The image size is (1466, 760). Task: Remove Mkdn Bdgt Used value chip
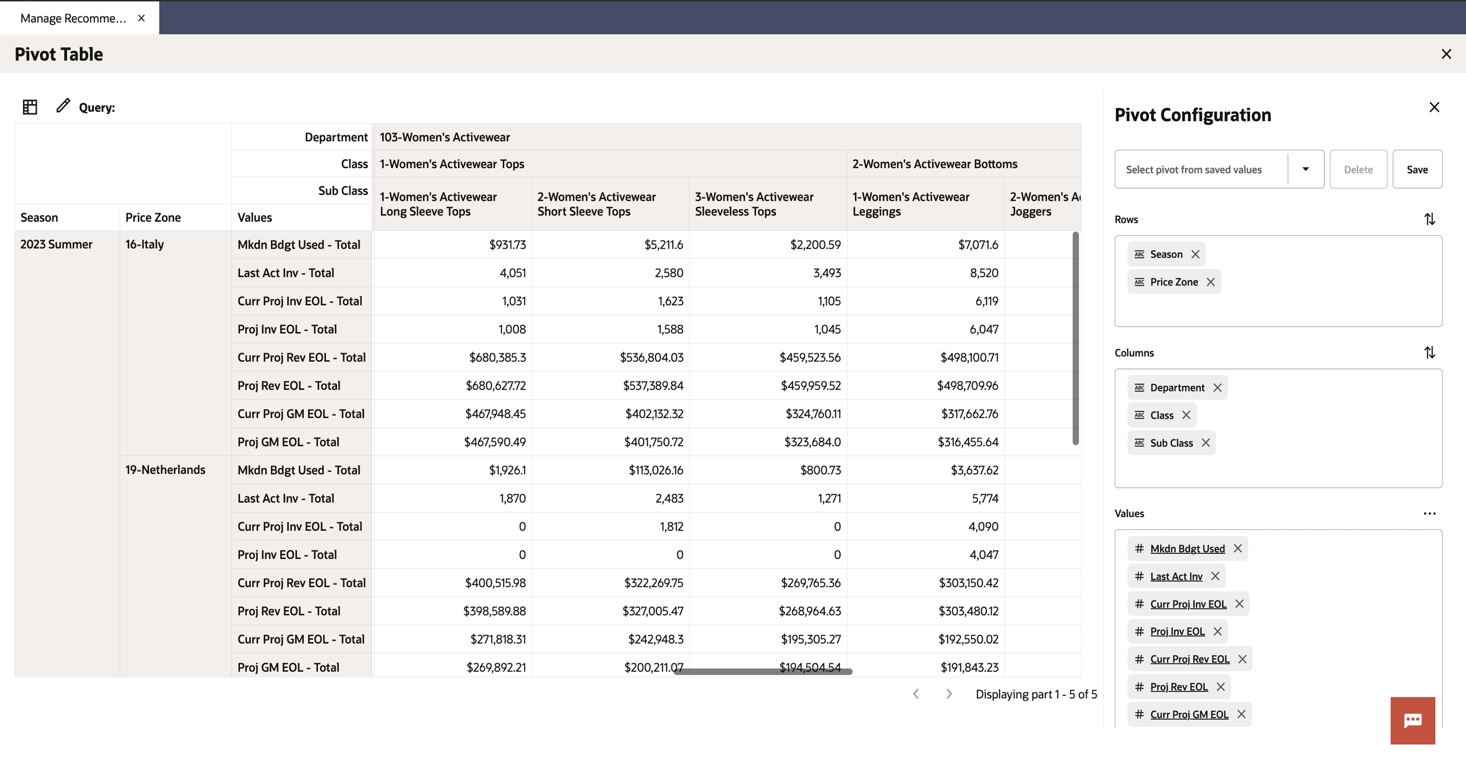(x=1238, y=549)
